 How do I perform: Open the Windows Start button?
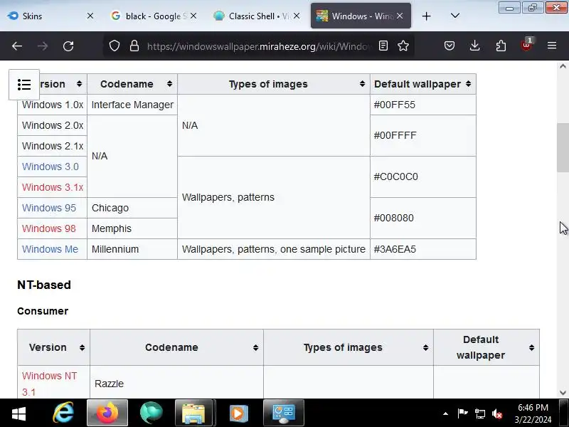18,413
